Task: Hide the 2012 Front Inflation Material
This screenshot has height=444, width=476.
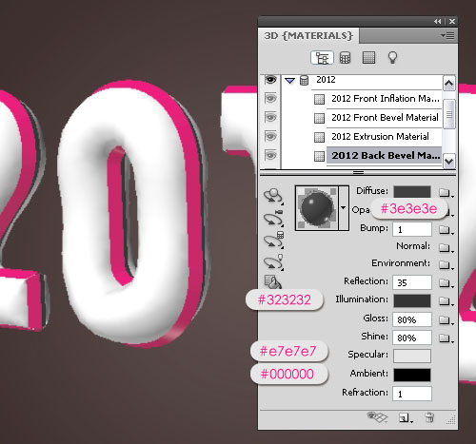Action: (x=270, y=99)
